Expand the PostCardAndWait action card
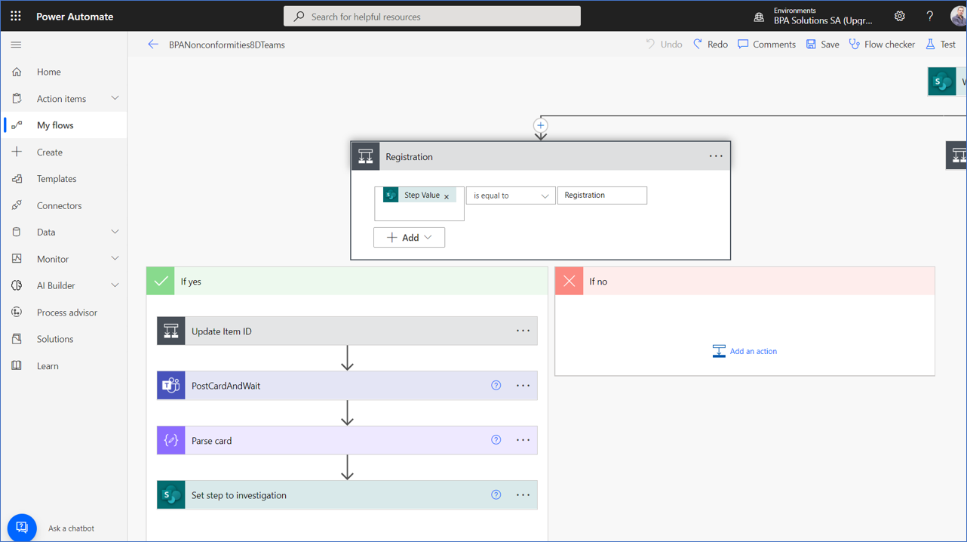 pyautogui.click(x=347, y=385)
